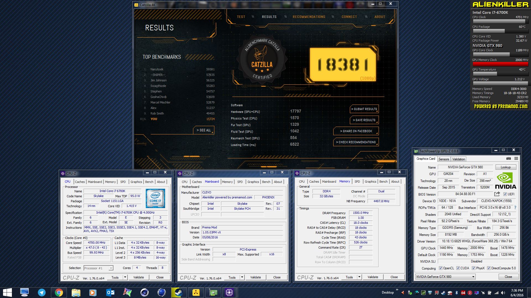This screenshot has width=531, height=298.
Task: Switch to the Validation tab in GPU-Z
Action: coord(459,159)
